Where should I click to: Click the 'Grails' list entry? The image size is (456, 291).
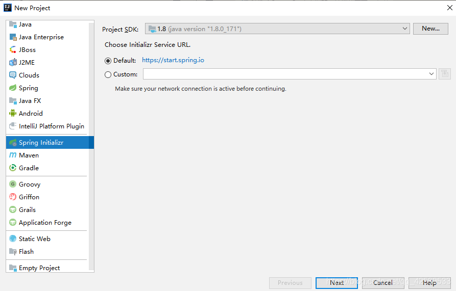click(x=47, y=210)
